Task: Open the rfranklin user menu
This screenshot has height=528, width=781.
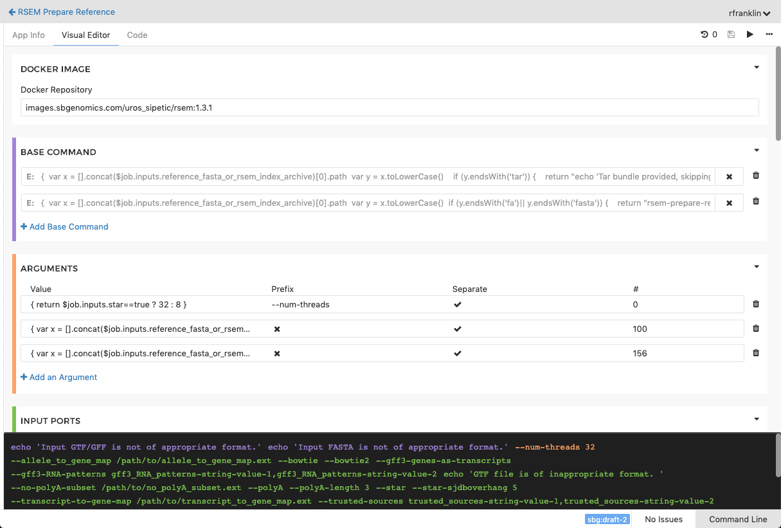Action: pos(751,13)
